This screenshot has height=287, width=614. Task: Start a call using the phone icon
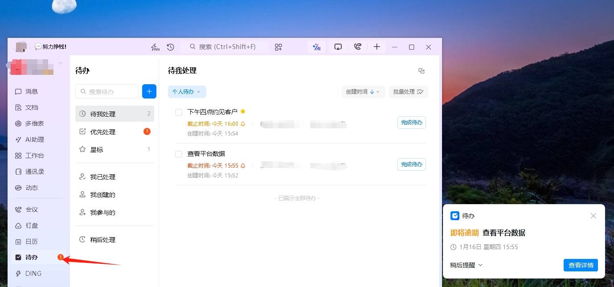(357, 46)
